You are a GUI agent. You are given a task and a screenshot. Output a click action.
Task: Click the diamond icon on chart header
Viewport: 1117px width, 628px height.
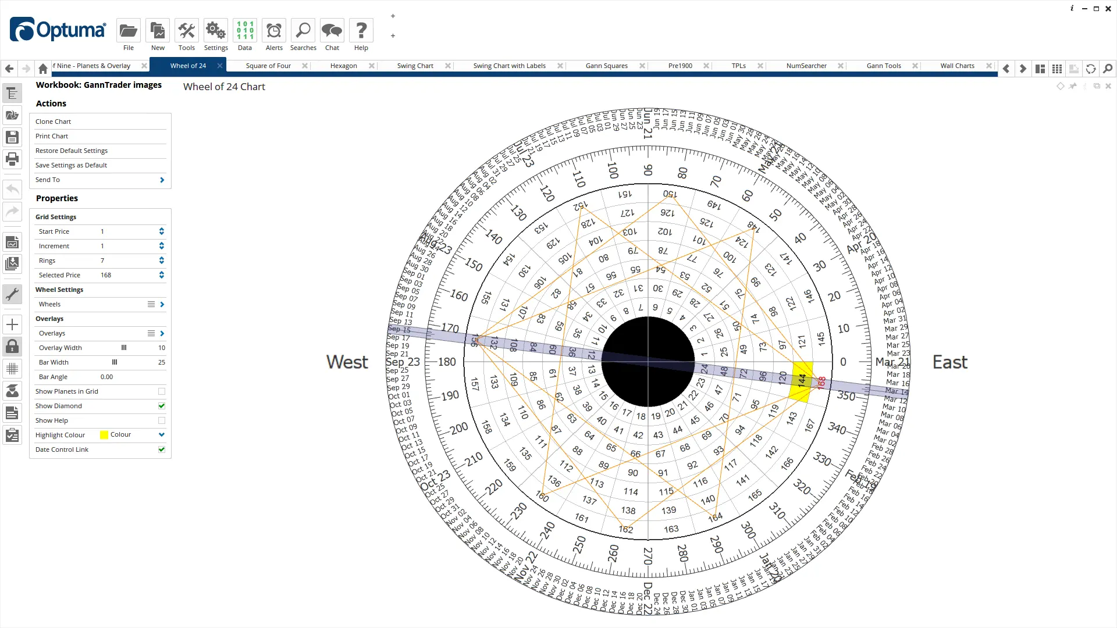(x=1060, y=86)
